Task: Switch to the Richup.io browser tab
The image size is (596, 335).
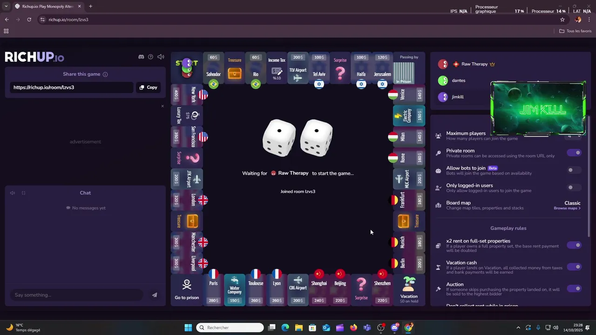Action: (47, 7)
